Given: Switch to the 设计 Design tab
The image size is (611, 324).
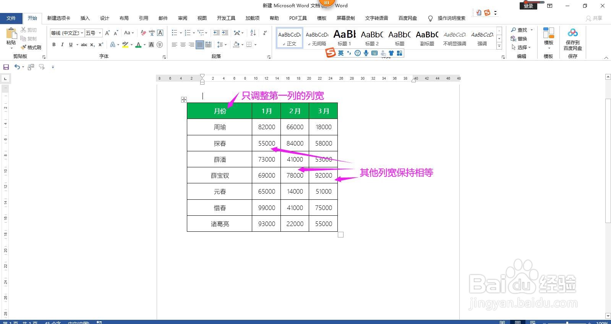Looking at the screenshot, I should point(104,18).
